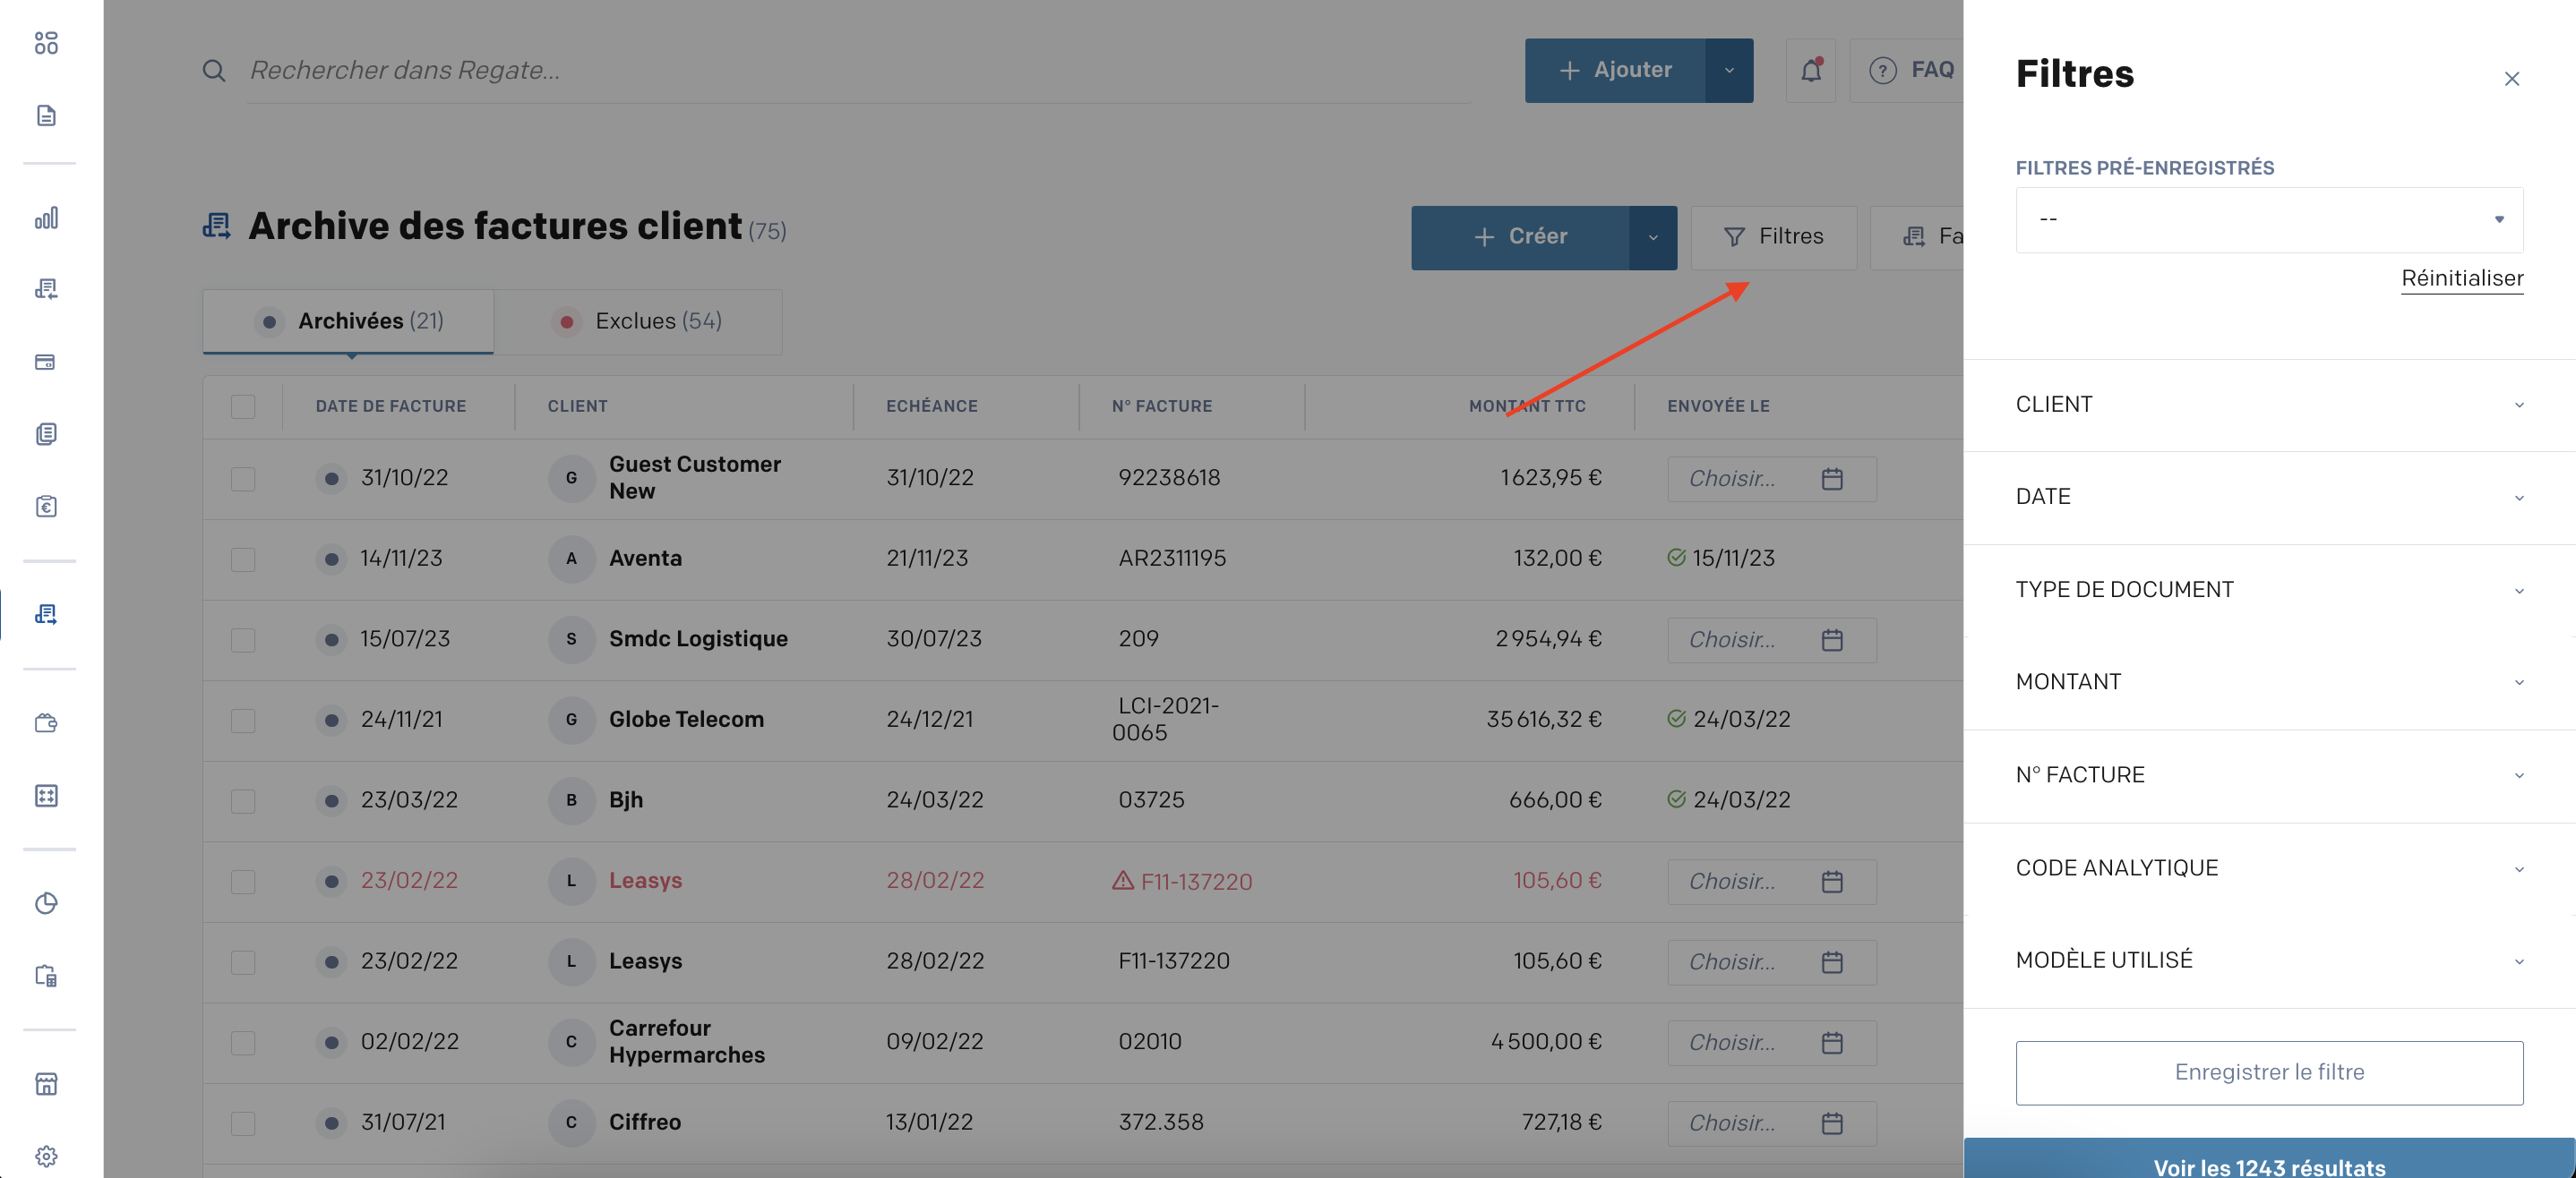Click the credit card sidebar icon
The image size is (2576, 1178).
[46, 362]
